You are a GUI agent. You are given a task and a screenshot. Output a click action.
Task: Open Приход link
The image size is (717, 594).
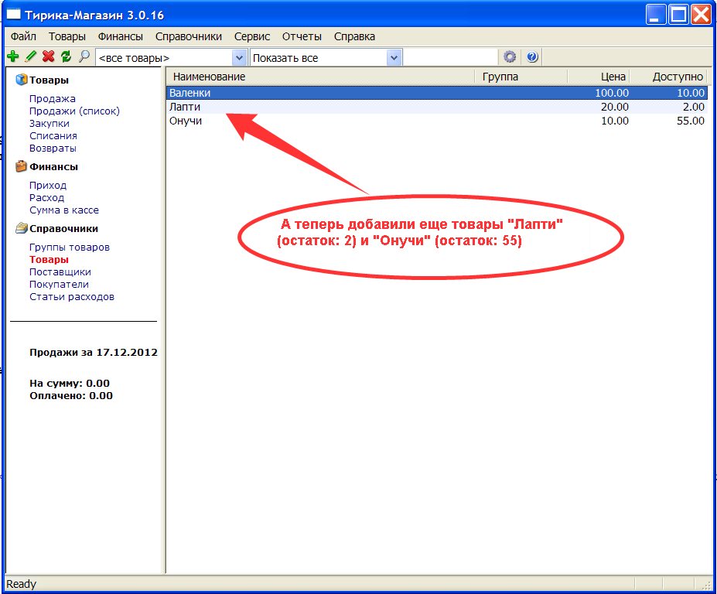click(48, 185)
